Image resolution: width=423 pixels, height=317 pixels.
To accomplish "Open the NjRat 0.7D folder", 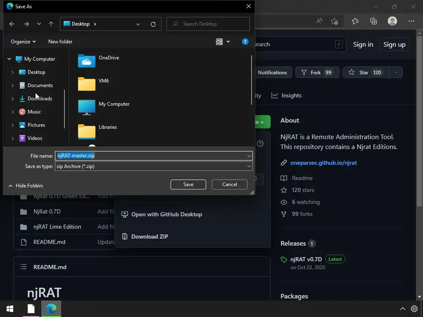I will tap(47, 212).
